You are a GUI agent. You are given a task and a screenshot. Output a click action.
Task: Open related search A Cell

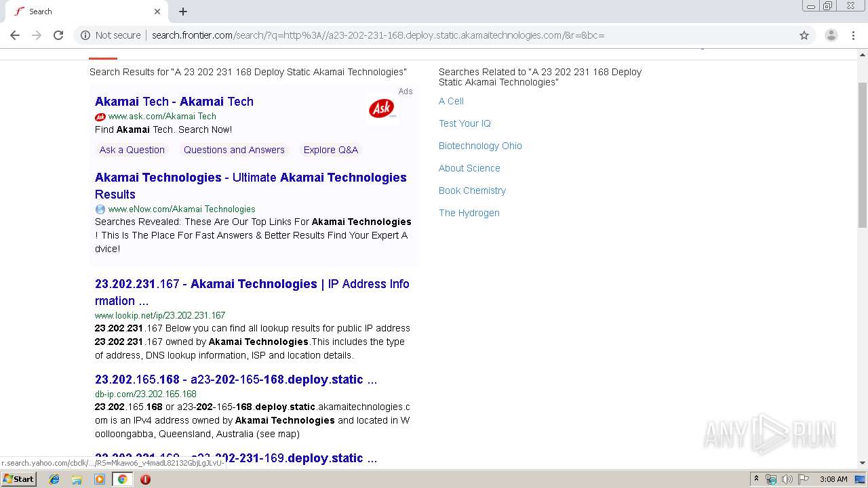pos(451,101)
